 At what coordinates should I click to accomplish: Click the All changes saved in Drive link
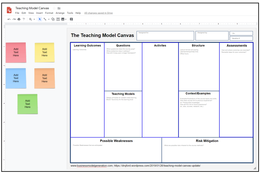point(98,13)
